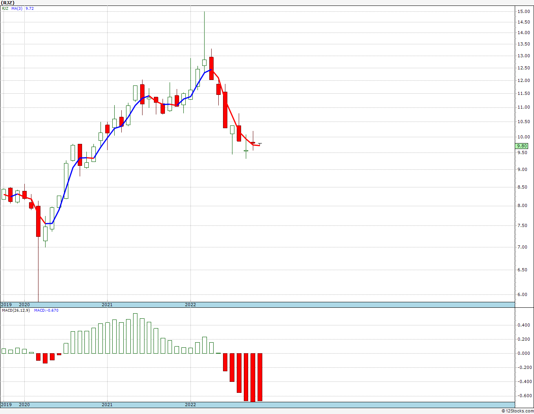Image resolution: width=534 pixels, height=414 pixels.
Task: Click the 13.00 price axis label
Action: [523, 56]
